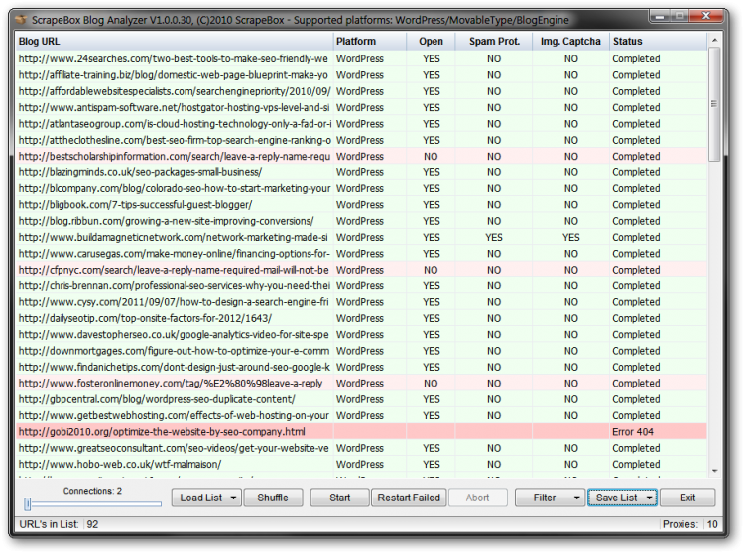
Task: Click the vertical scrollbar thumb
Action: pos(714,104)
